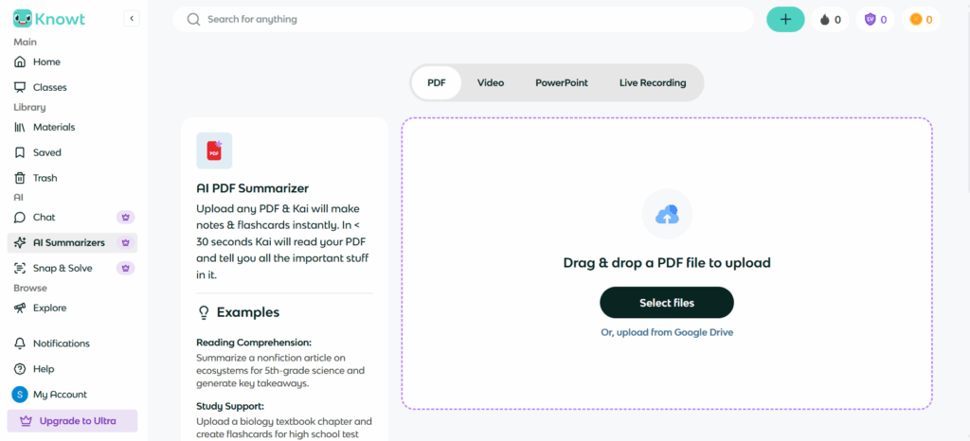Click the AI PDF Summarizer heading
The height and width of the screenshot is (441, 970).
pyautogui.click(x=252, y=188)
